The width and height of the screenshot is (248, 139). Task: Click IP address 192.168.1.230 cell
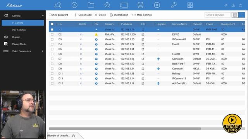(x=128, y=34)
